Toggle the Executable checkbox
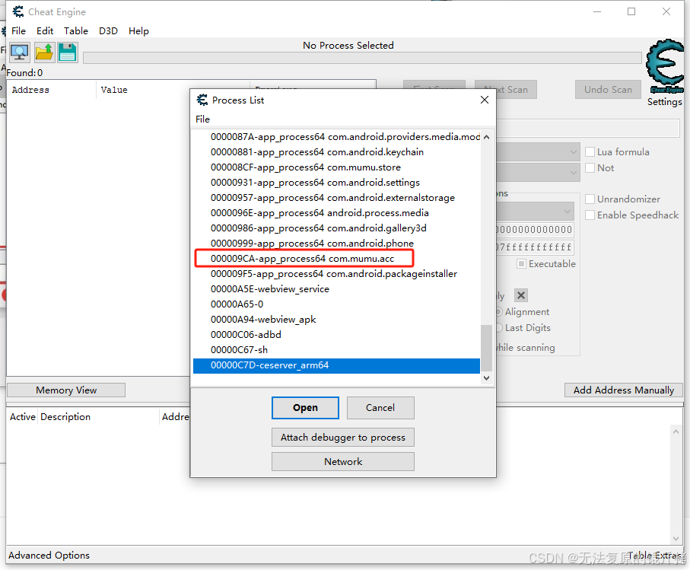 [x=521, y=264]
